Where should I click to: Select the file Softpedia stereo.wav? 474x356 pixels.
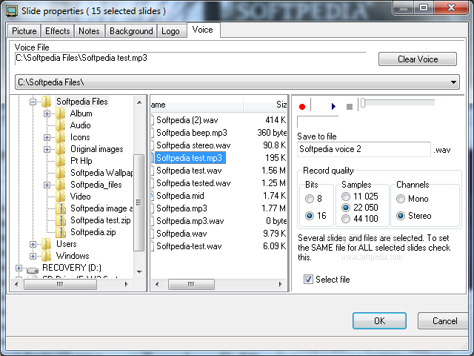193,145
